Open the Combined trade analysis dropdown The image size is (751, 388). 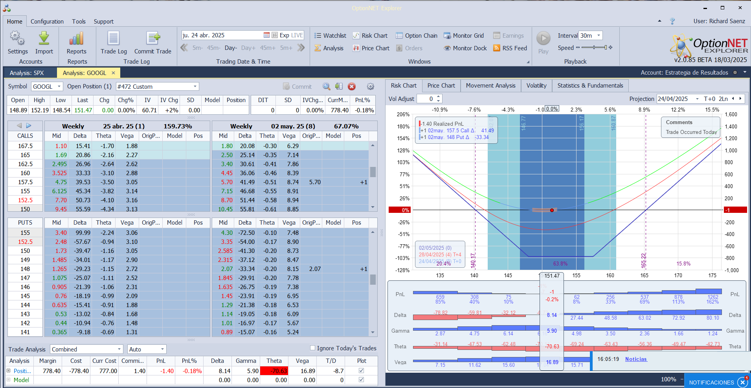pos(119,349)
